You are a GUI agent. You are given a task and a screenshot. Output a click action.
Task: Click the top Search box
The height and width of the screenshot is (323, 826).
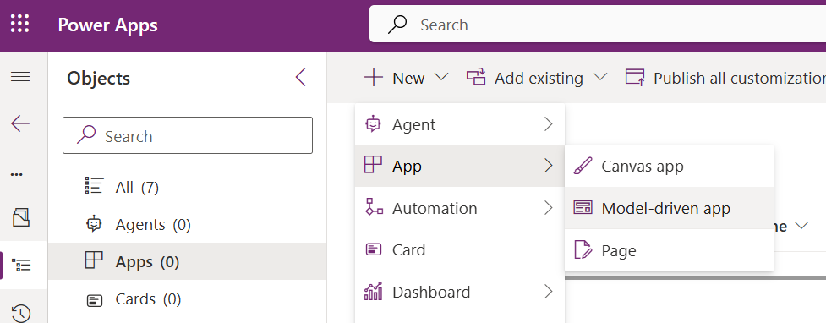pos(598,25)
